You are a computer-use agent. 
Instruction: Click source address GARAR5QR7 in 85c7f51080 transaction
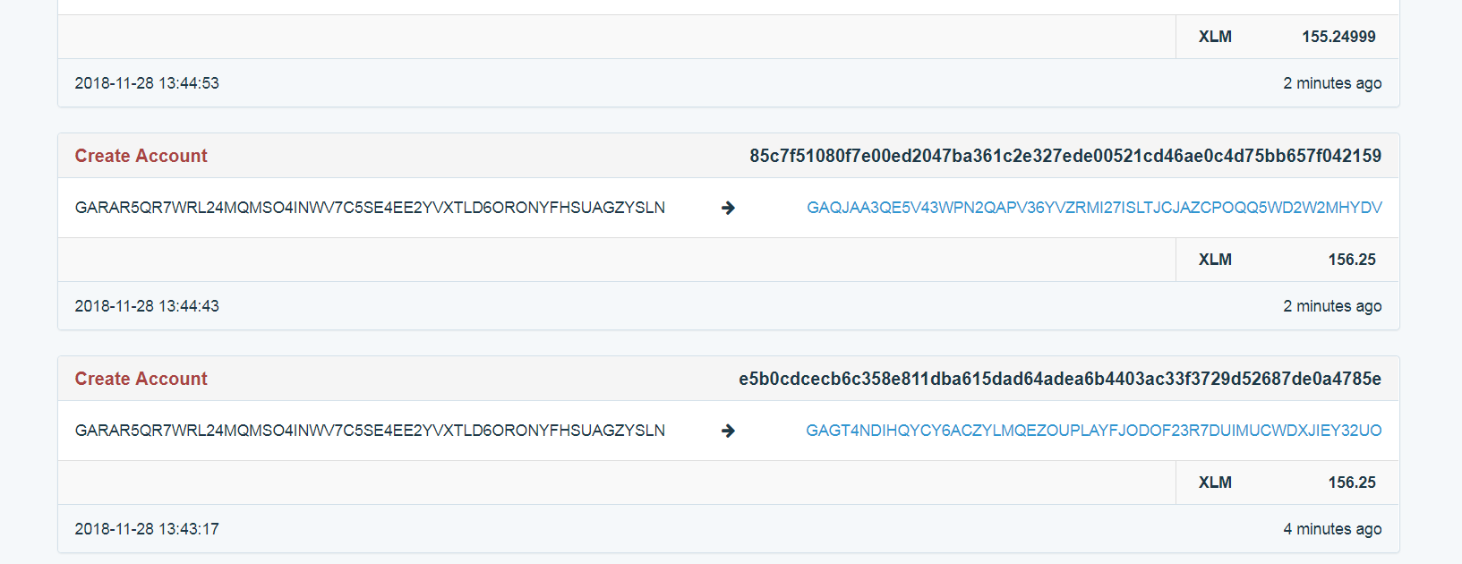tap(370, 208)
